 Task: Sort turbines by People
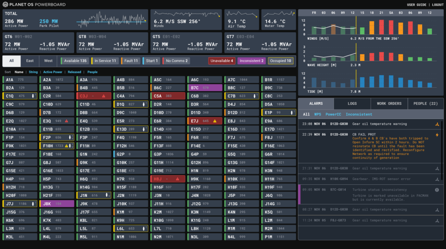click(92, 72)
